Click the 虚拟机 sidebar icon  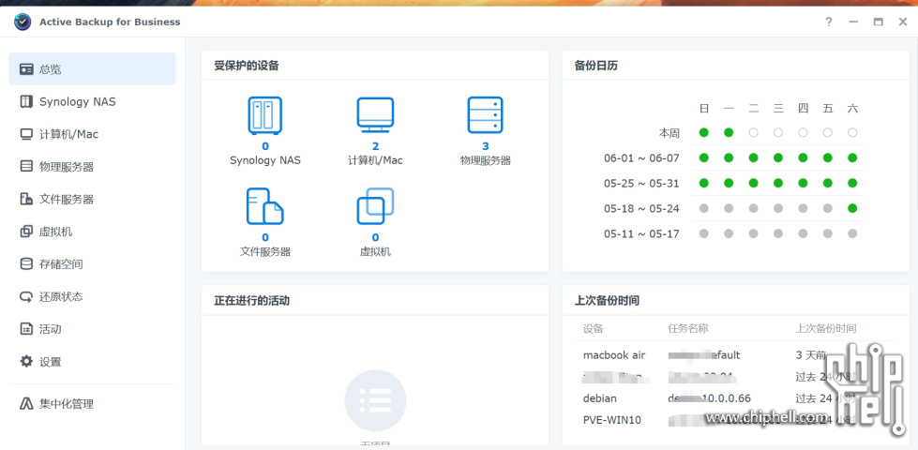click(26, 232)
